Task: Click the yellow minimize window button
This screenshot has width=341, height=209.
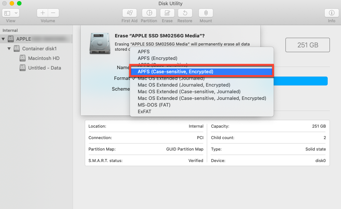Action: [12, 3]
